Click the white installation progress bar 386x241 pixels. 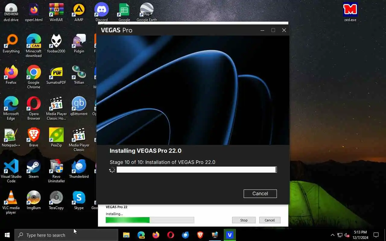(196, 170)
